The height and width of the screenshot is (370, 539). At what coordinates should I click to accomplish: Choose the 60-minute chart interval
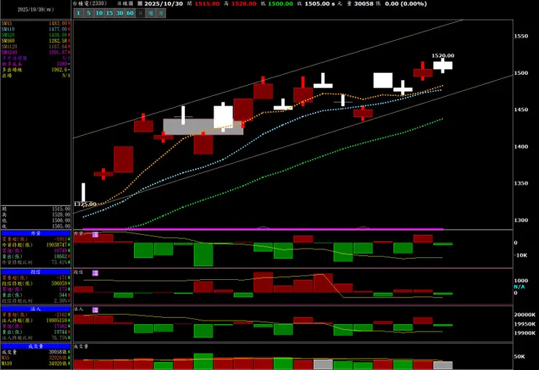pos(130,13)
